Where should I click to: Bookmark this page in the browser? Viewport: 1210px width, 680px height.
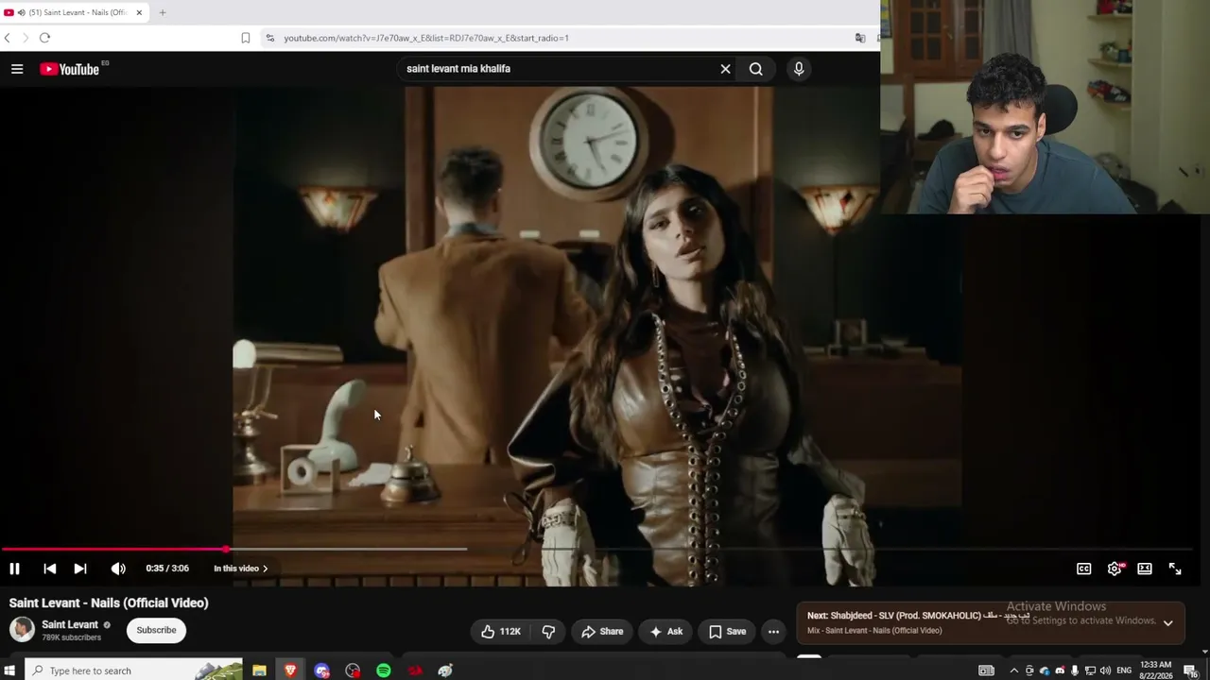pyautogui.click(x=245, y=38)
